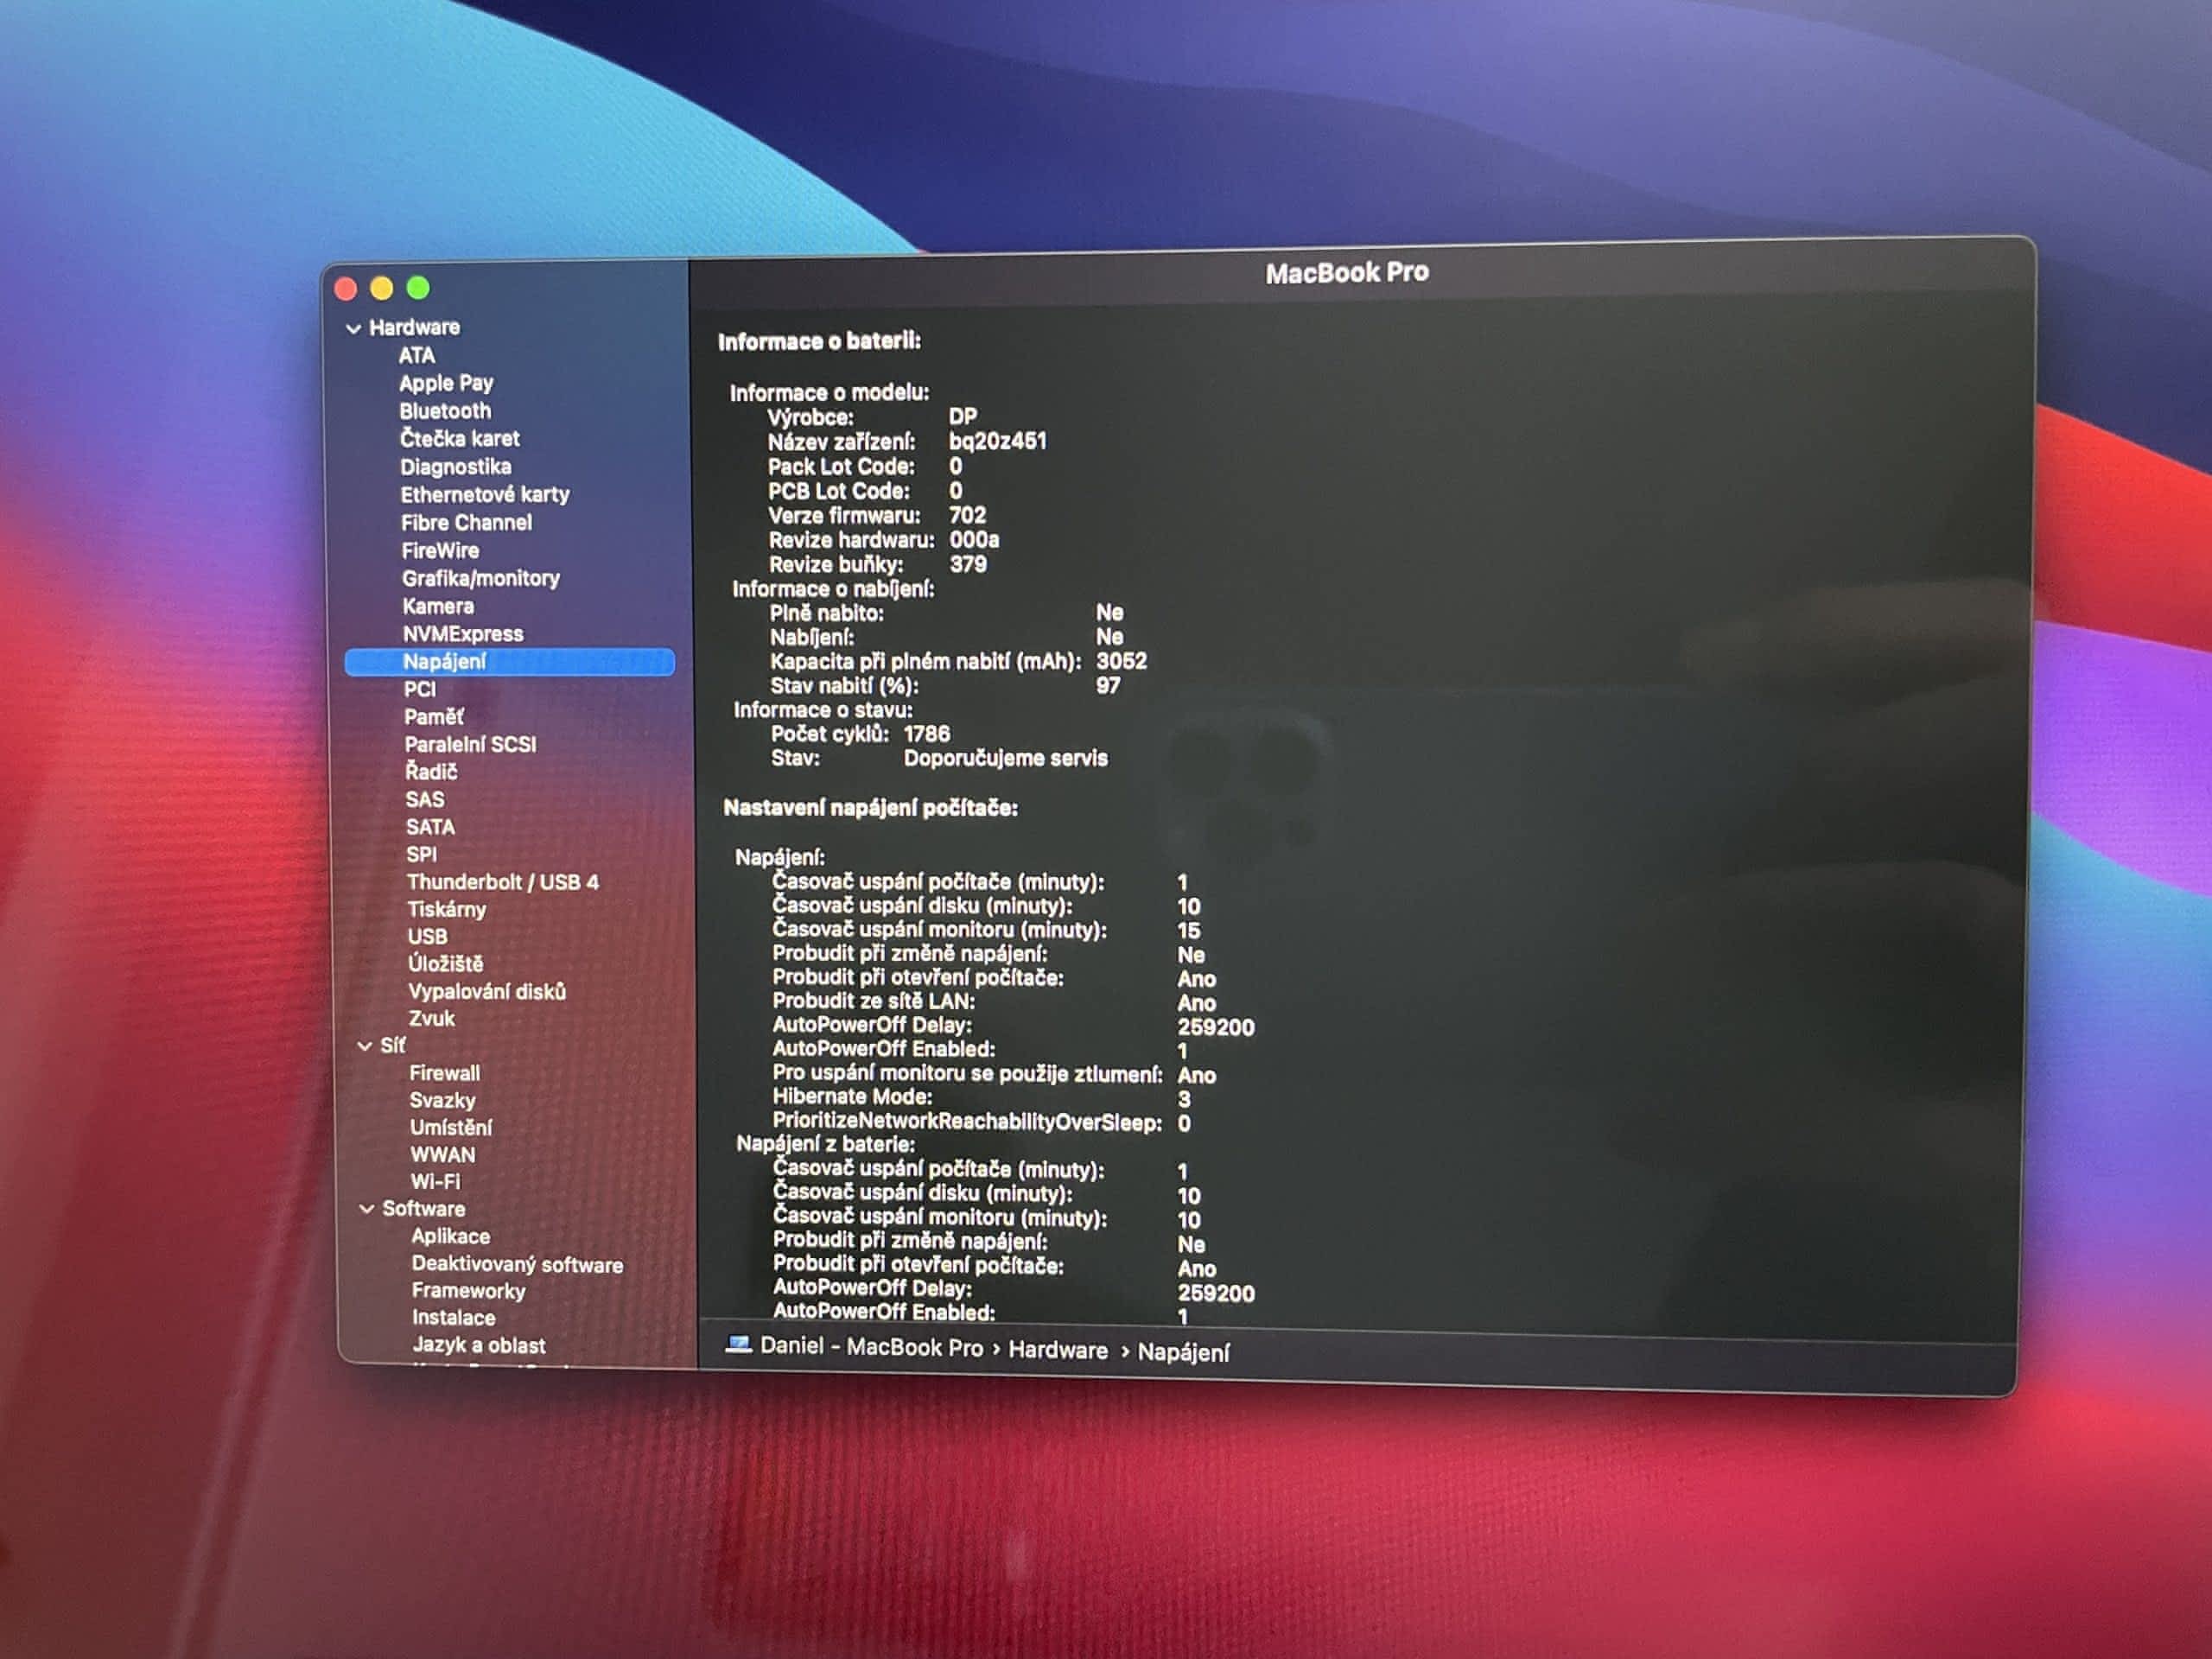Screen dimensions: 2212x1659
Task: Select the Úložiště sidebar item
Action: 445,964
